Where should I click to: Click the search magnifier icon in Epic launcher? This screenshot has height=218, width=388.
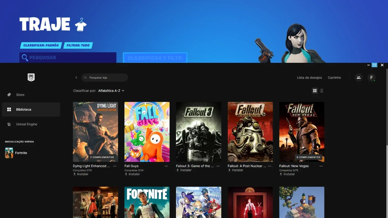coord(85,78)
